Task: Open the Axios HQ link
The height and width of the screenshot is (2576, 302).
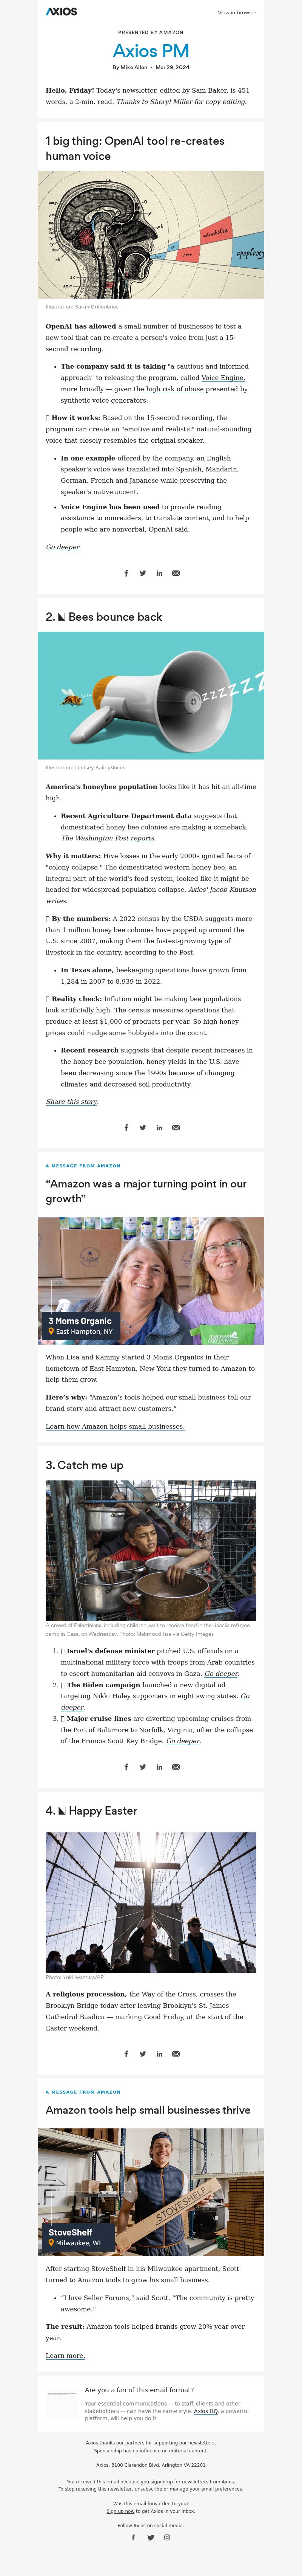Action: click(x=206, y=2411)
